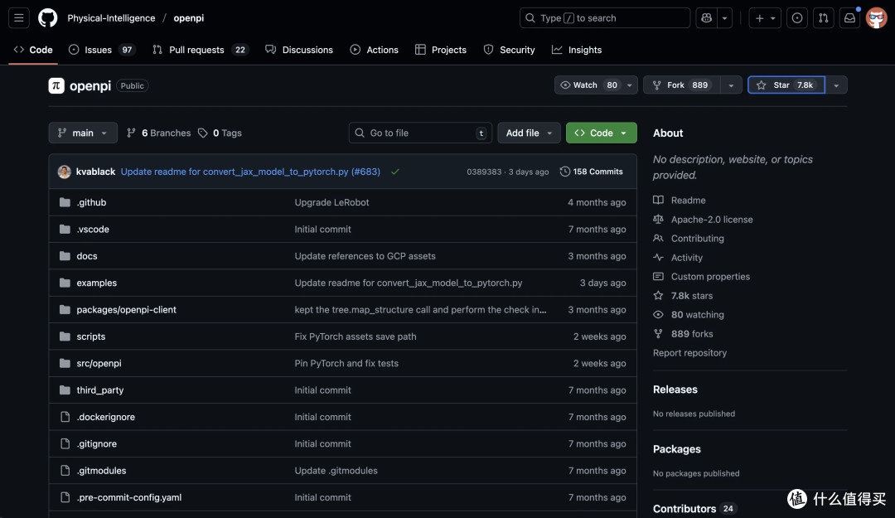The image size is (895, 518).
Task: Open the Actions tab
Action: coord(375,50)
